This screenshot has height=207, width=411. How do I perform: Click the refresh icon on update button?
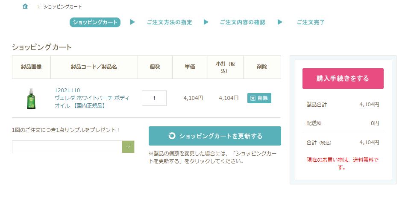click(172, 136)
